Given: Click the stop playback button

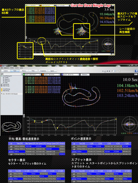Looking at the screenshot, I should pos(103,71).
